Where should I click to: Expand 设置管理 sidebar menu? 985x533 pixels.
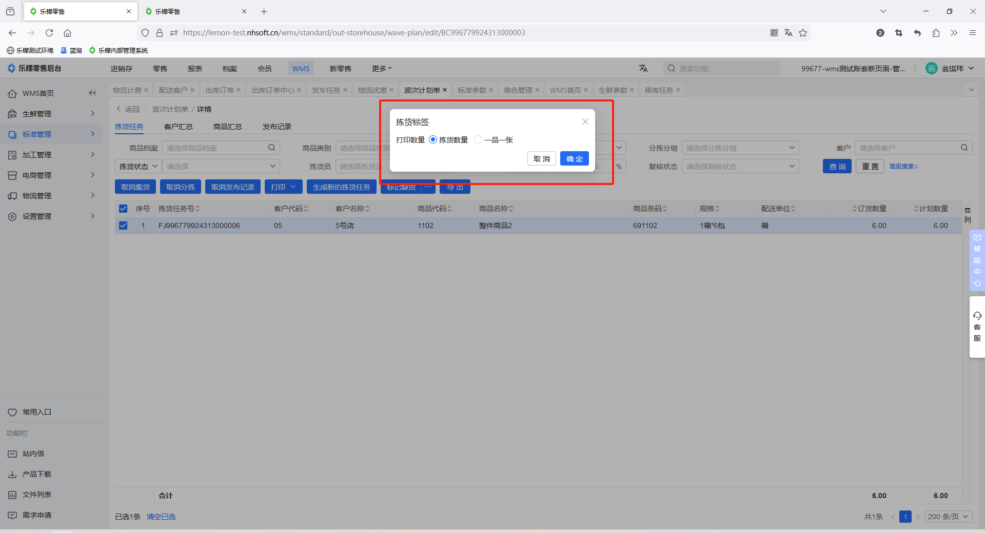(x=51, y=216)
